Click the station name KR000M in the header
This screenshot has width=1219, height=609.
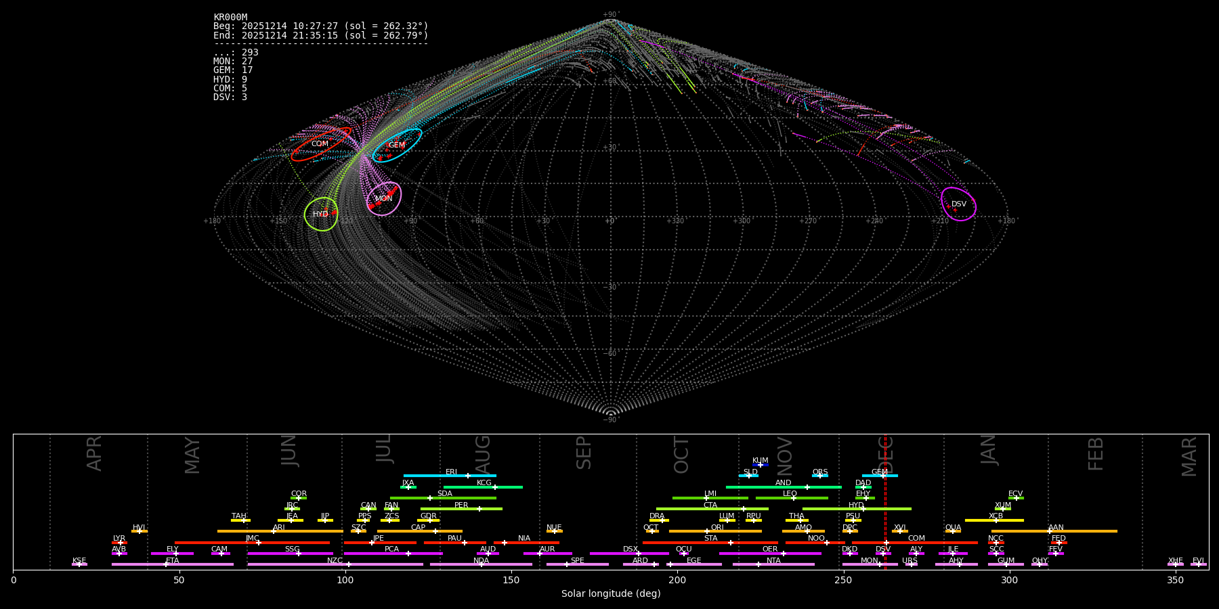[x=230, y=18]
